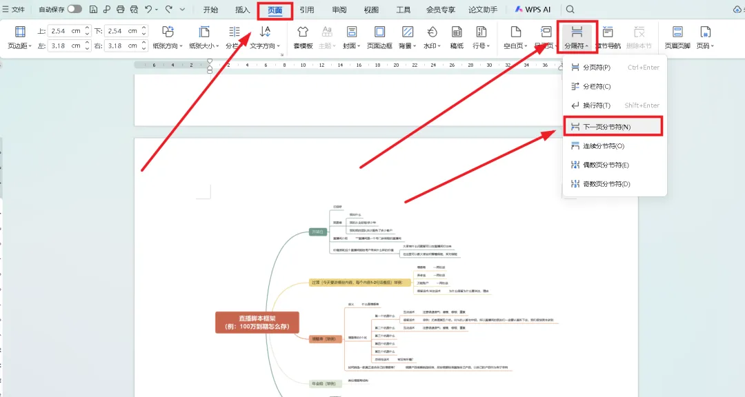The width and height of the screenshot is (745, 397).
Task: Choose 分栏符(C) column break
Action: point(615,86)
